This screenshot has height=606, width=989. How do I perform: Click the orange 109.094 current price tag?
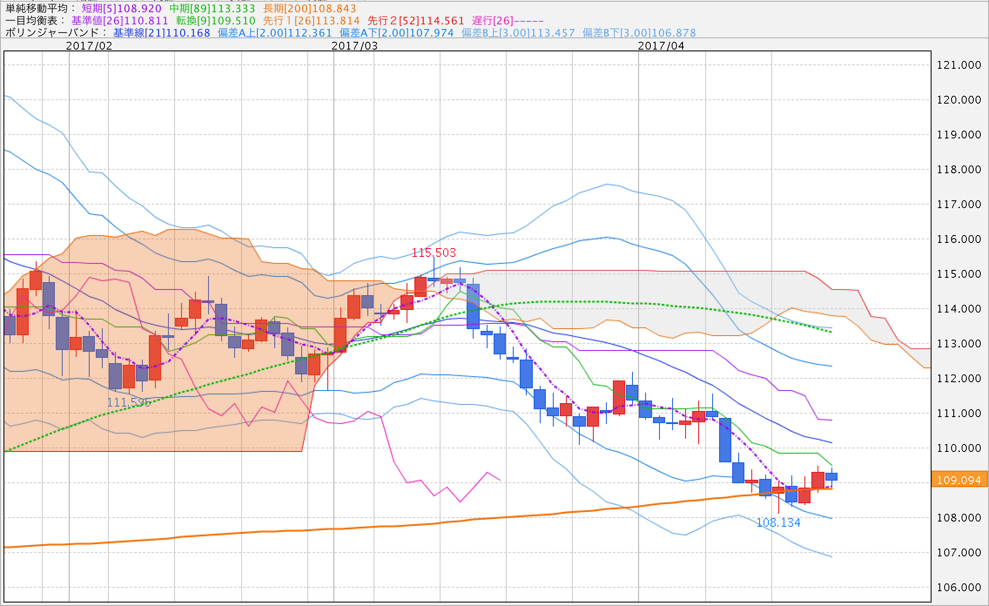click(959, 480)
